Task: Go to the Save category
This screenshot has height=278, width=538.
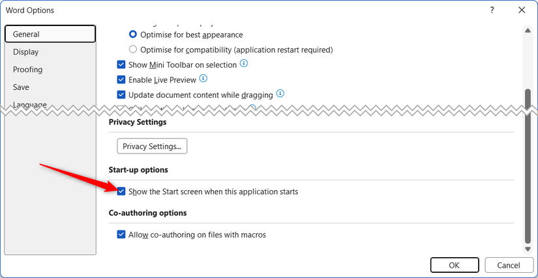Action: [22, 87]
